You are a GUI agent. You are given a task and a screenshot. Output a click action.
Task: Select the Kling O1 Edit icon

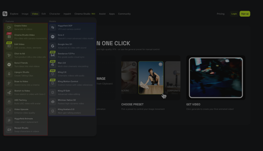click(52, 93)
